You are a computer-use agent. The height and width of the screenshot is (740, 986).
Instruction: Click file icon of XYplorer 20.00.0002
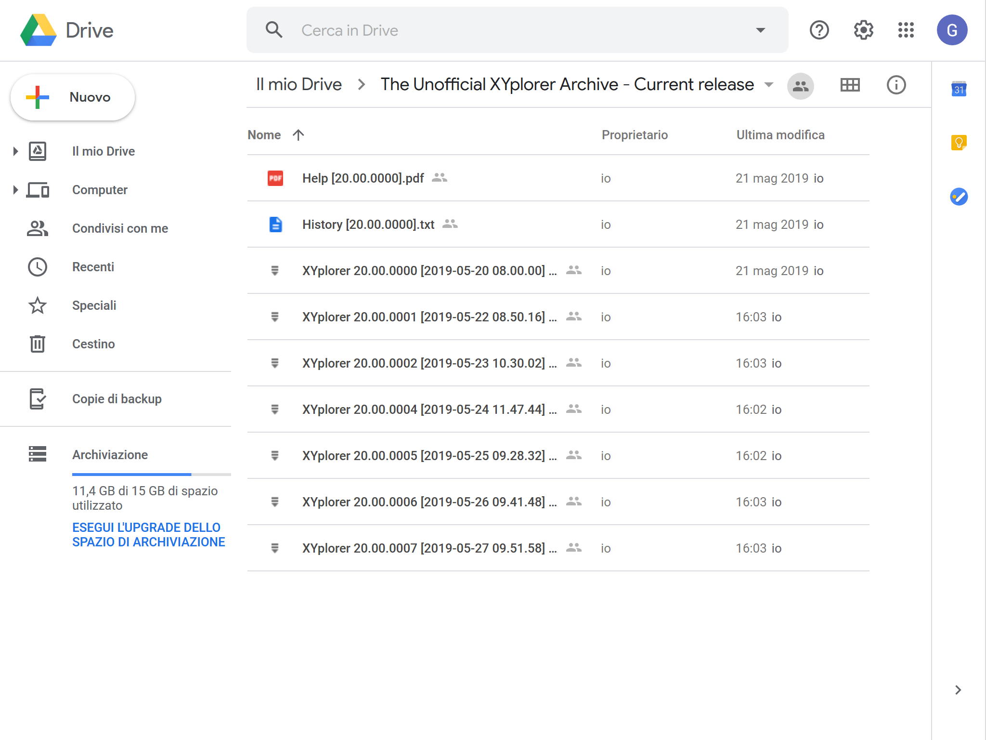tap(275, 363)
